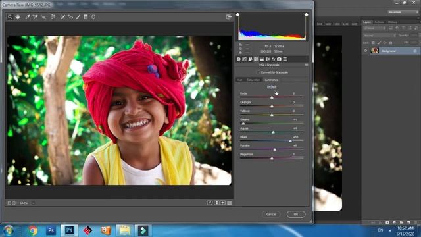The image size is (421, 237).
Task: Open the Essentials workspace dropdown in Photoshop
Action: (x=403, y=12)
